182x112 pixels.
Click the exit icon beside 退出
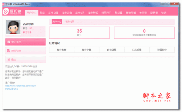click(9, 60)
